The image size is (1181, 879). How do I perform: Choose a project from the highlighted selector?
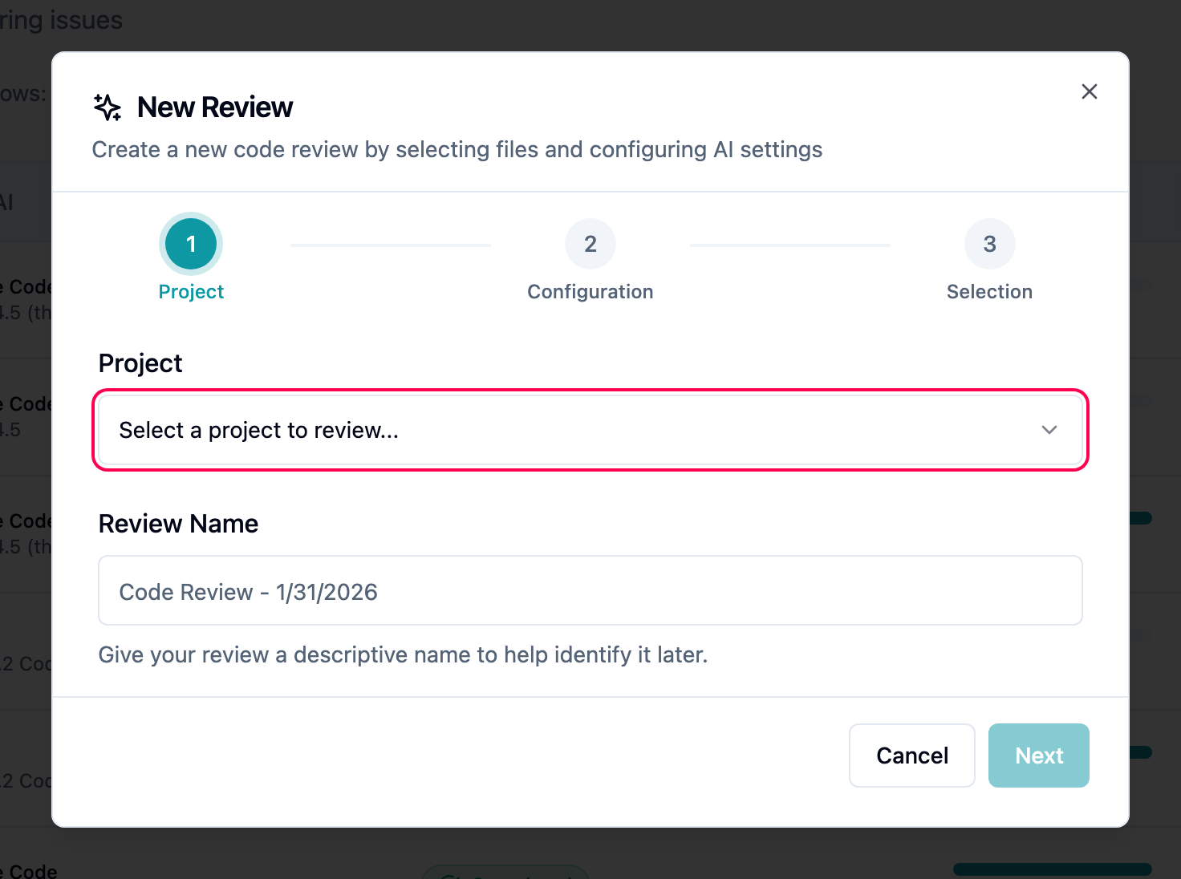pos(590,431)
